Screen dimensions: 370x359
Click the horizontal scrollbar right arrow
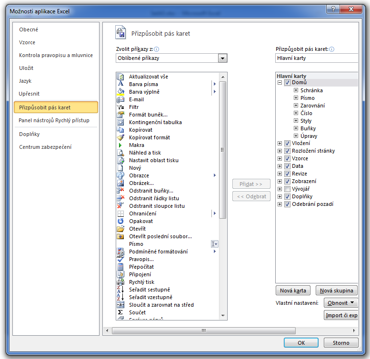coord(354,330)
